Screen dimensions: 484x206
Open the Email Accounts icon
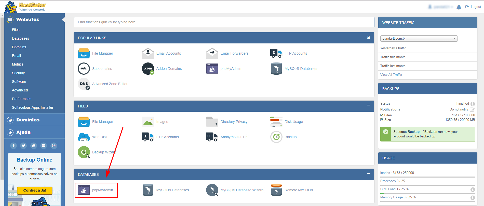click(x=148, y=53)
